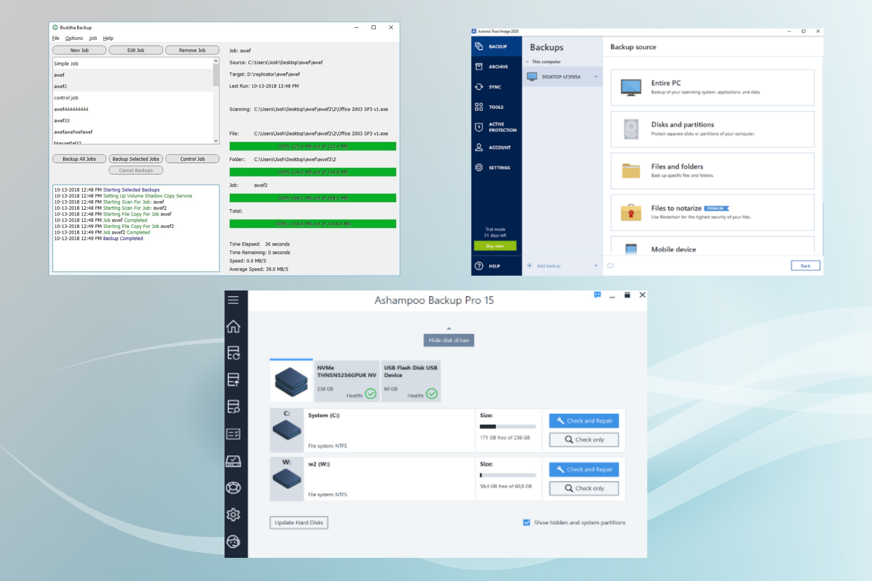The height and width of the screenshot is (581, 872).
Task: Collapse This computer group in Acronis
Action: 527,62
